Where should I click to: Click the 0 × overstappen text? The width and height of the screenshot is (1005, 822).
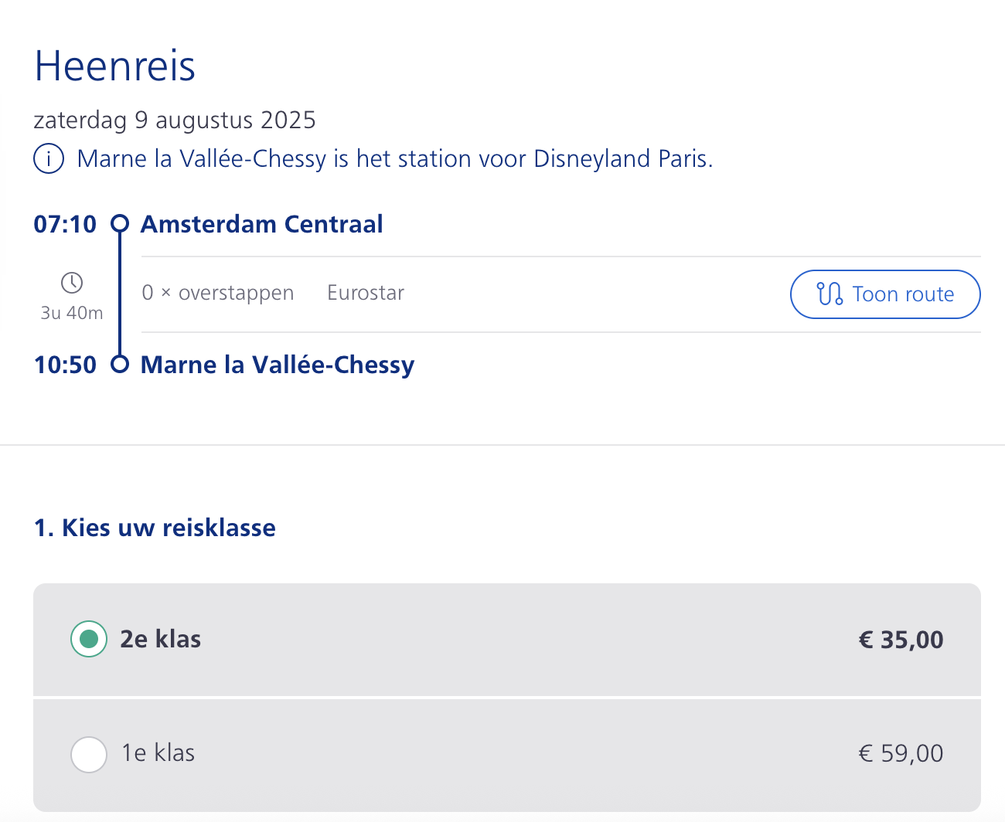pos(218,293)
